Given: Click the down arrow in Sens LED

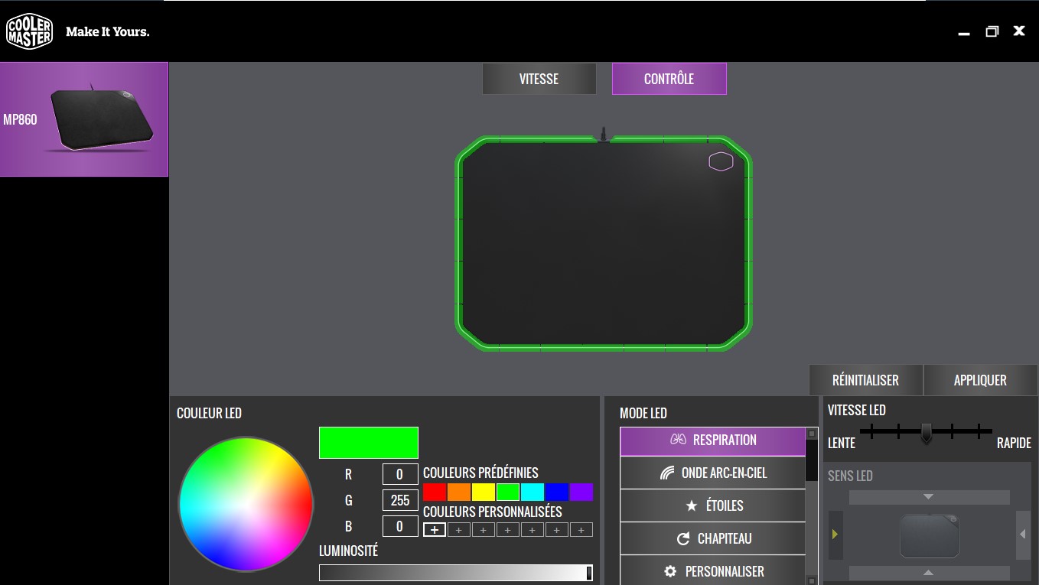Looking at the screenshot, I should click(929, 497).
